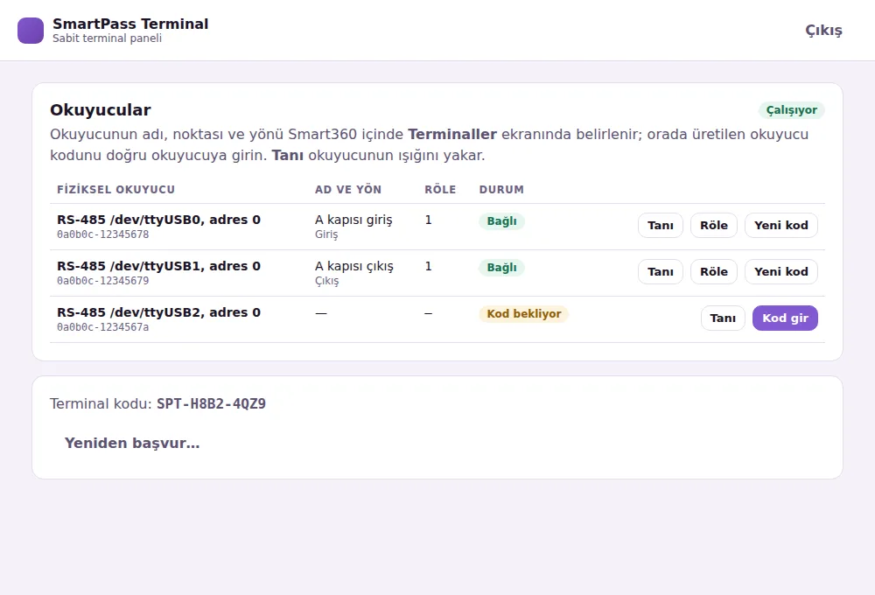Click the Kod bekliyor status badge

click(523, 313)
